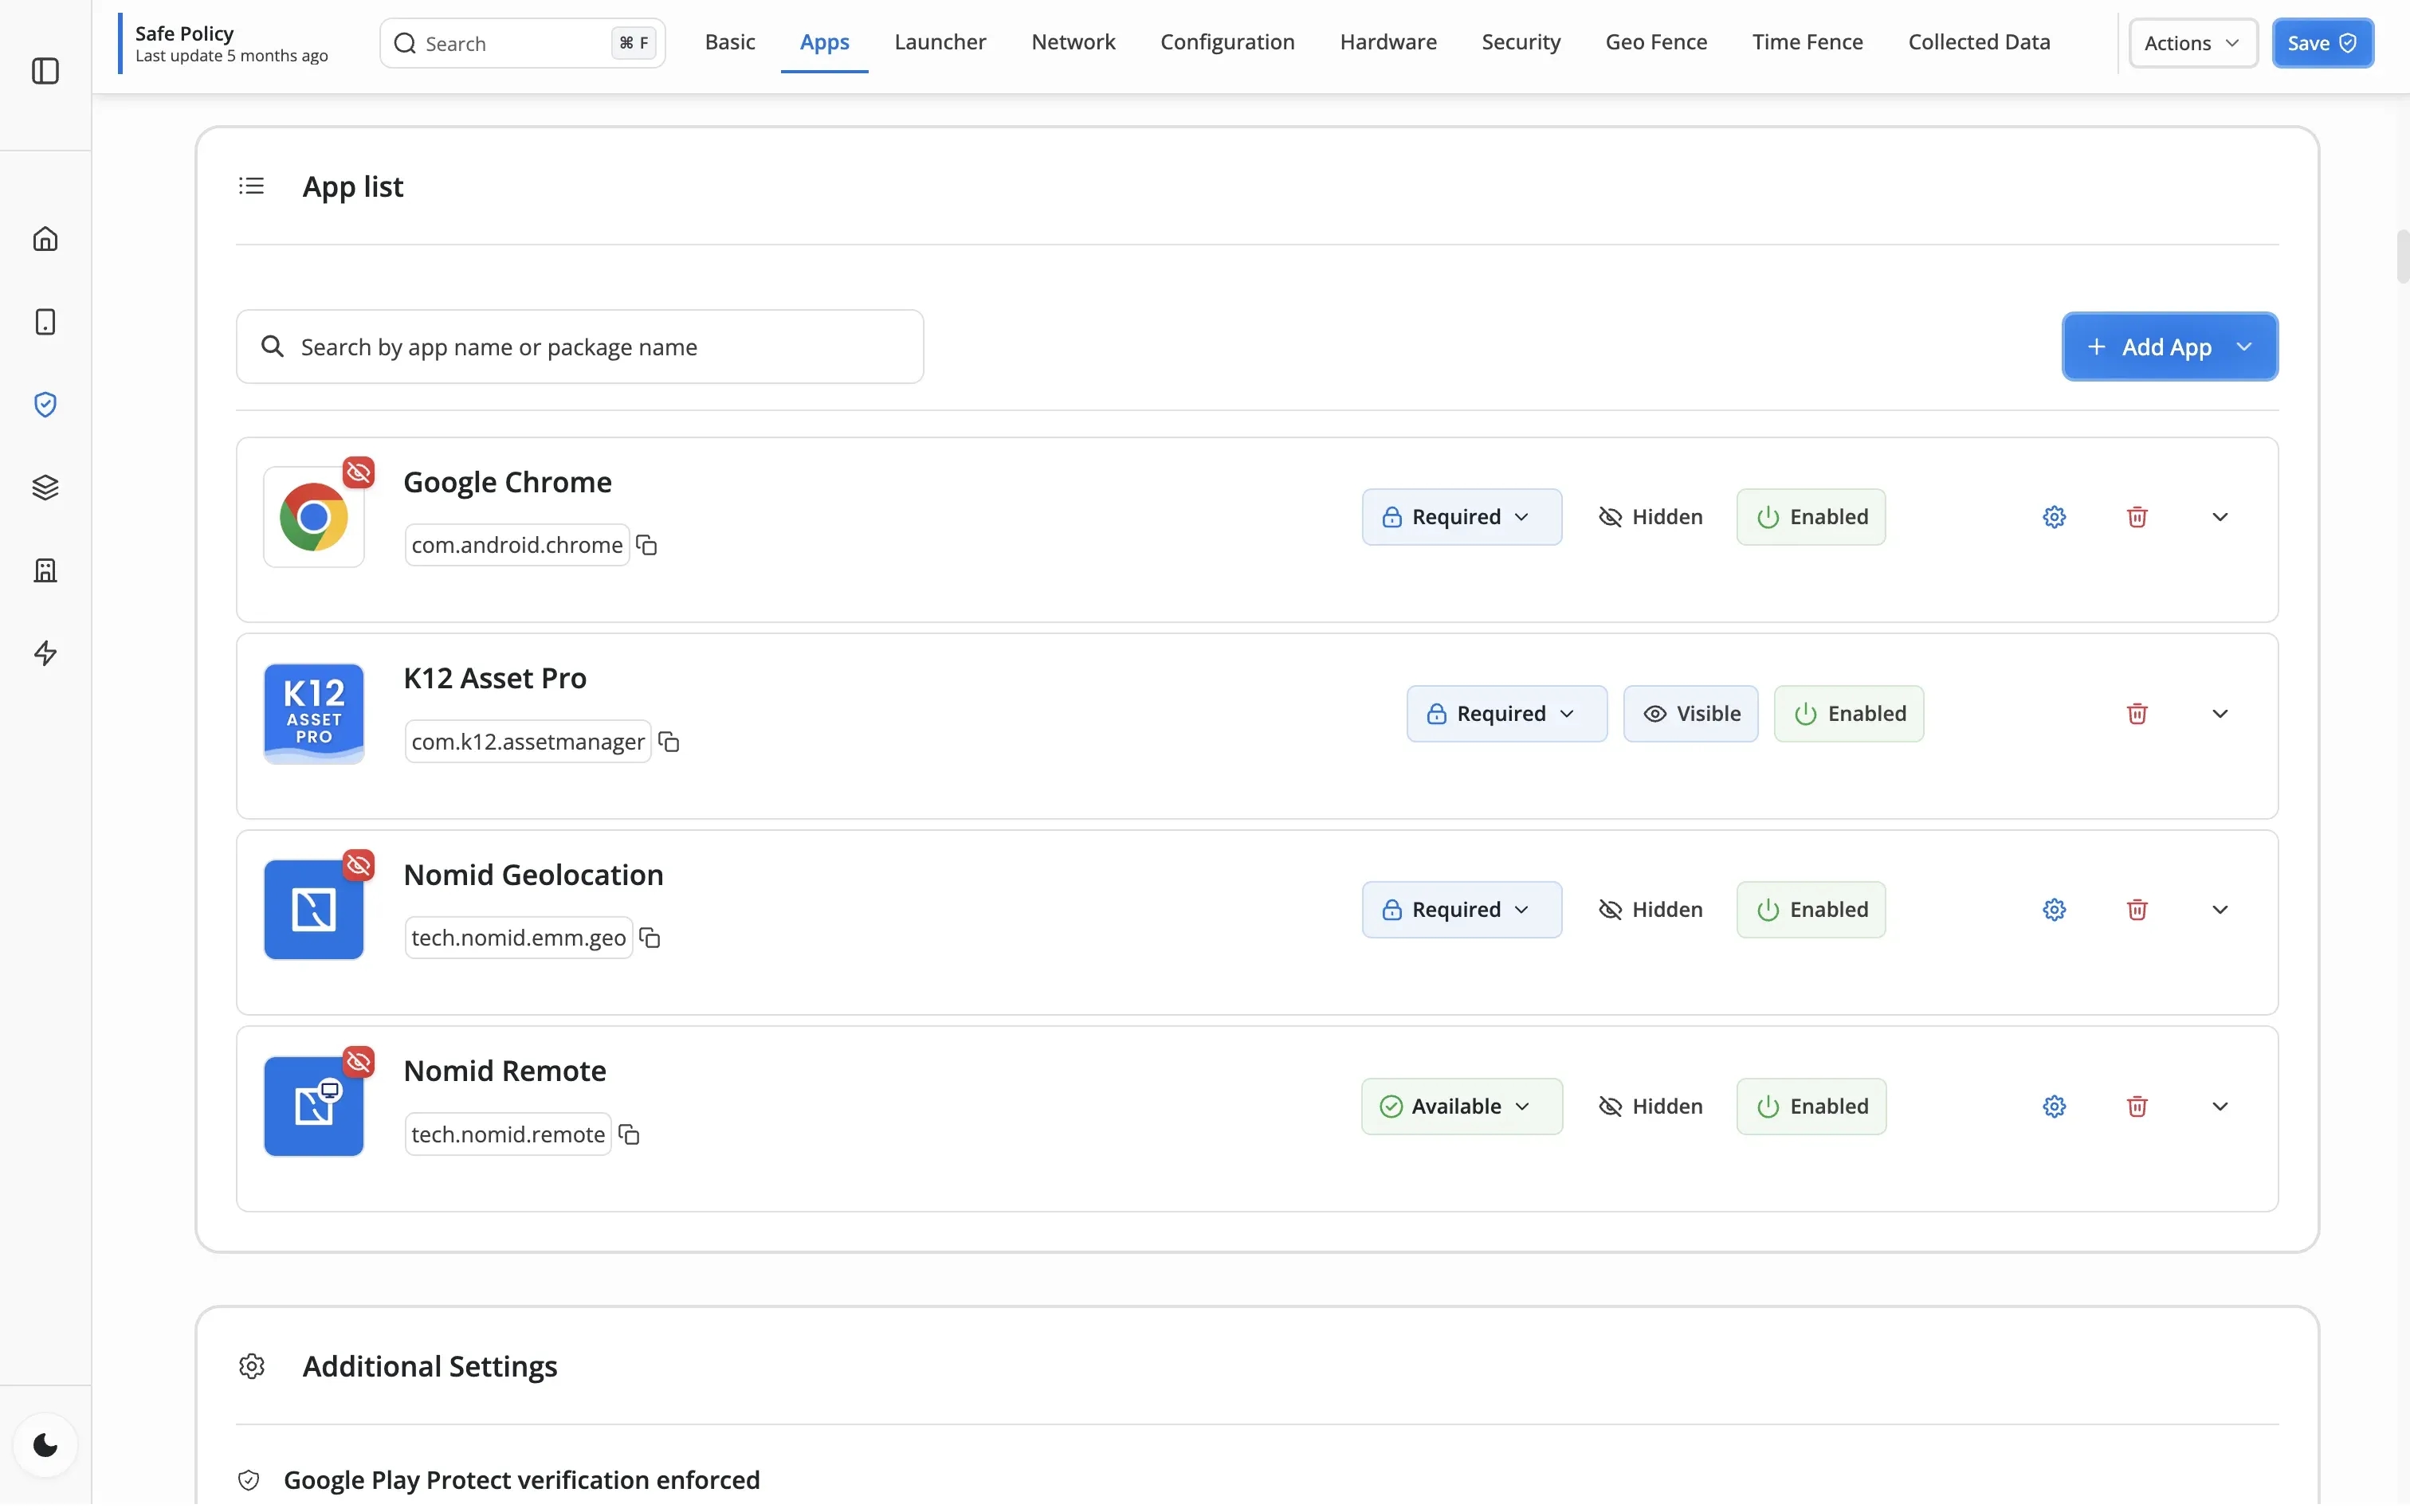Viewport: 2410px width, 1512px height.
Task: Click the home icon in sidebar
Action: pyautogui.click(x=45, y=239)
